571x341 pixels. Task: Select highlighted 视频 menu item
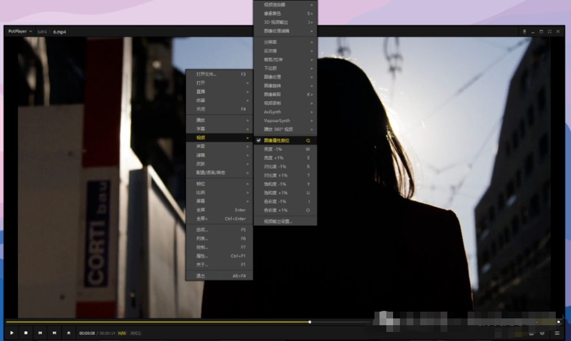coord(219,138)
